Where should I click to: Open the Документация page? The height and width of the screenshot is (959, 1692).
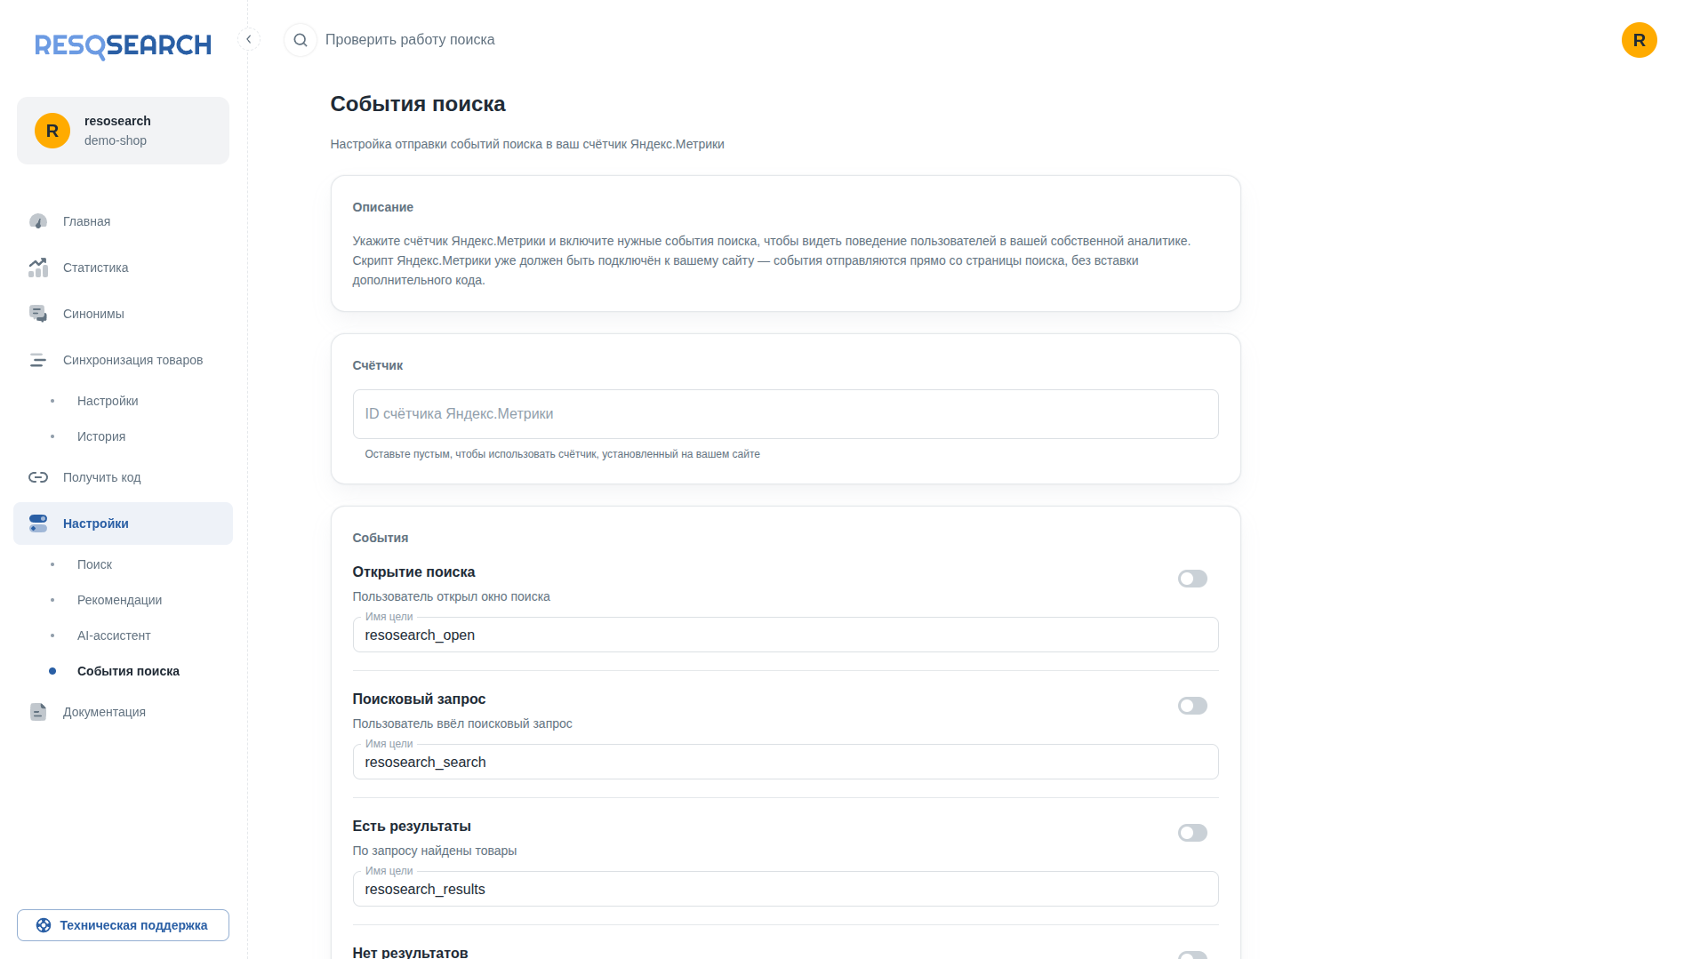click(x=123, y=712)
